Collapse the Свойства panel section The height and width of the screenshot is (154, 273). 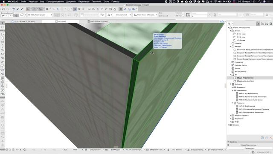point(228,142)
